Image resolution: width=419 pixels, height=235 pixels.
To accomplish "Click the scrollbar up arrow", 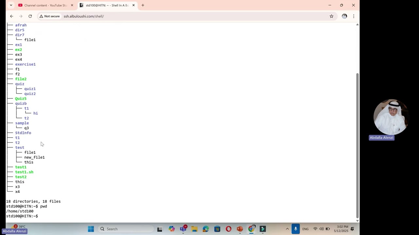I will (357, 24).
